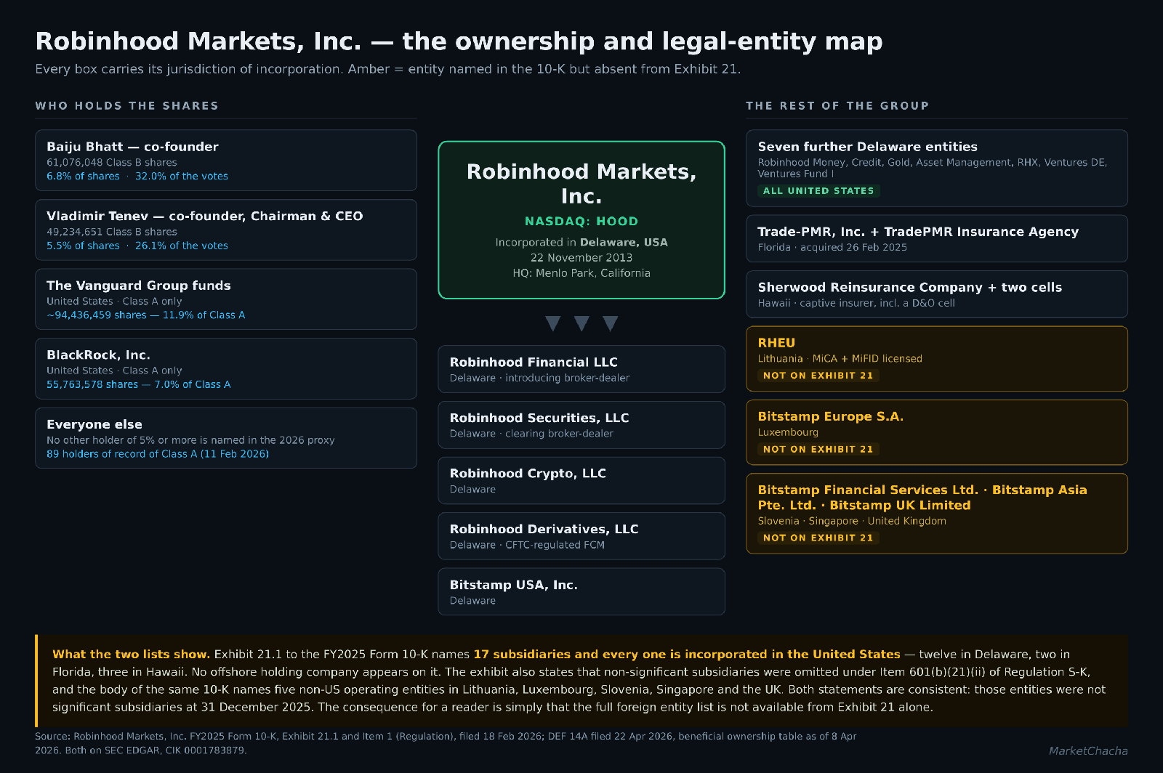Viewport: 1163px width, 773px height.
Task: Click '49,234,651 Class B shares' text
Action: (x=112, y=232)
